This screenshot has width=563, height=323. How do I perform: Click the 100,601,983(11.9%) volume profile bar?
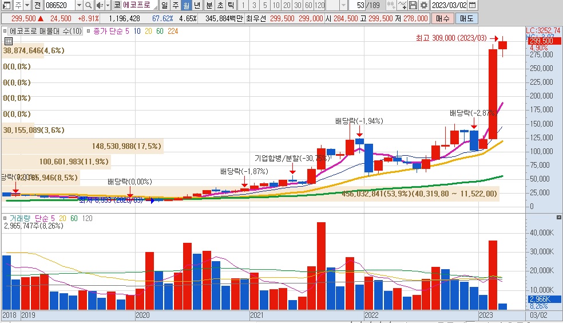(x=56, y=161)
